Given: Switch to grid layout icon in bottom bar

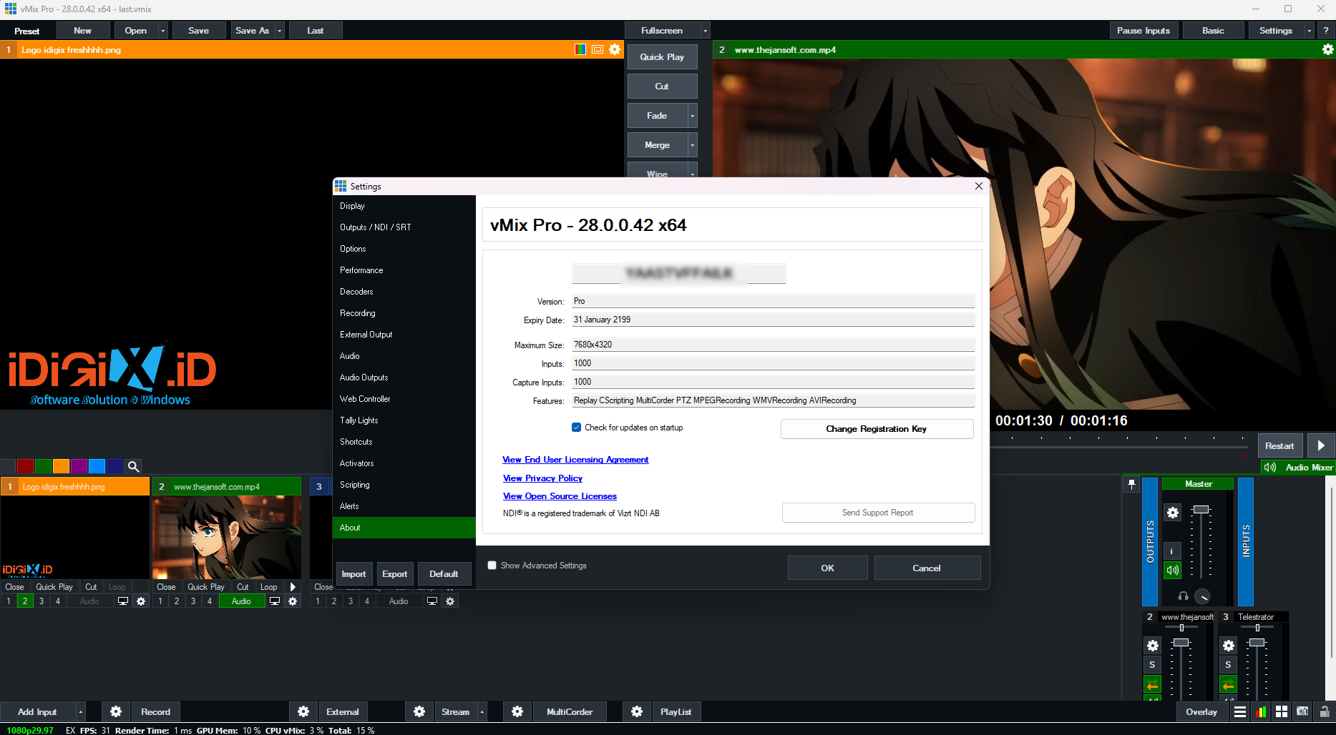Looking at the screenshot, I should (1282, 711).
